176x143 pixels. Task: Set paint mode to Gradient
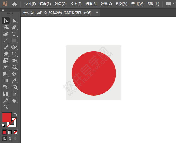pos(10,132)
